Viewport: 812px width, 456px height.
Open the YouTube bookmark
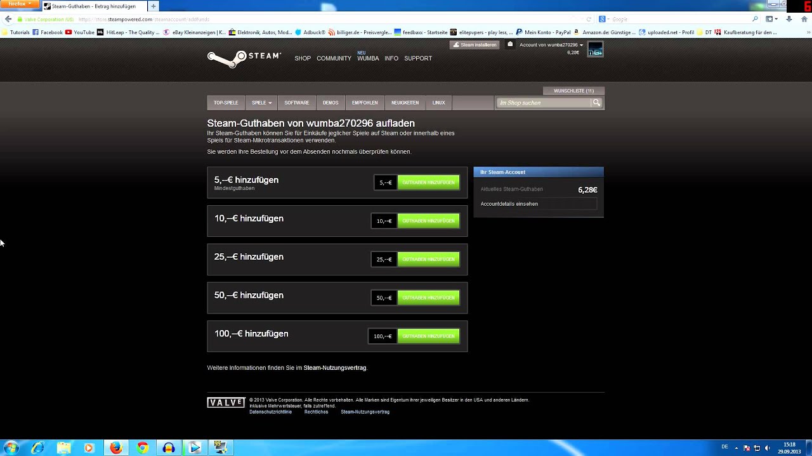pyautogui.click(x=80, y=32)
